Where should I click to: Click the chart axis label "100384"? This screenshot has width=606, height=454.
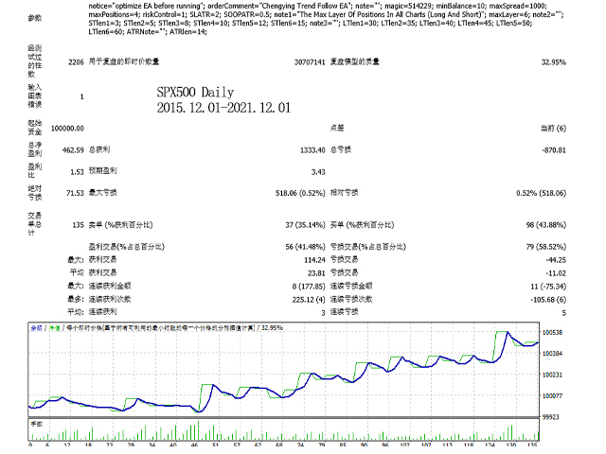pos(553,354)
